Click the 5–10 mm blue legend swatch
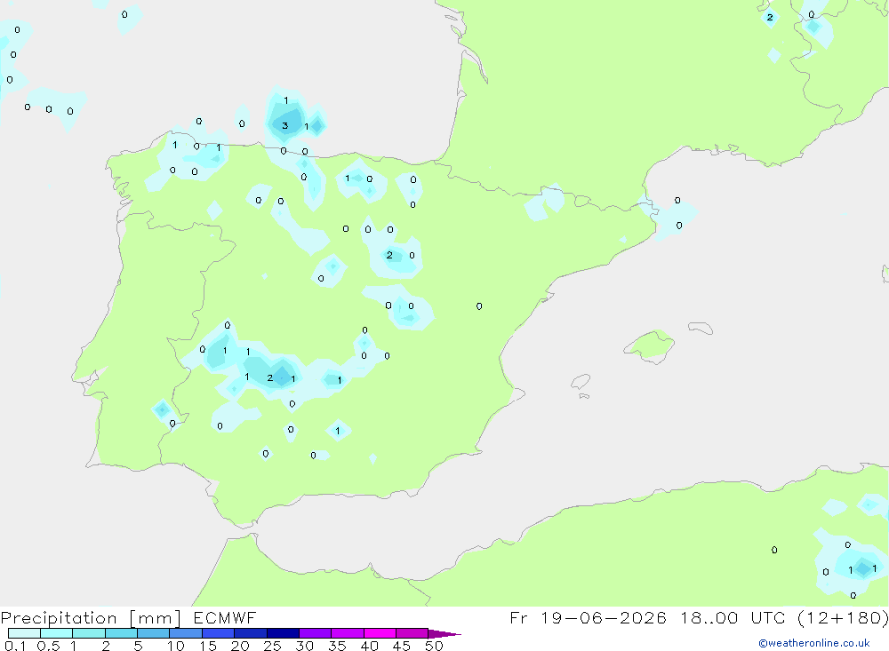The width and height of the screenshot is (889, 651). pos(153,633)
